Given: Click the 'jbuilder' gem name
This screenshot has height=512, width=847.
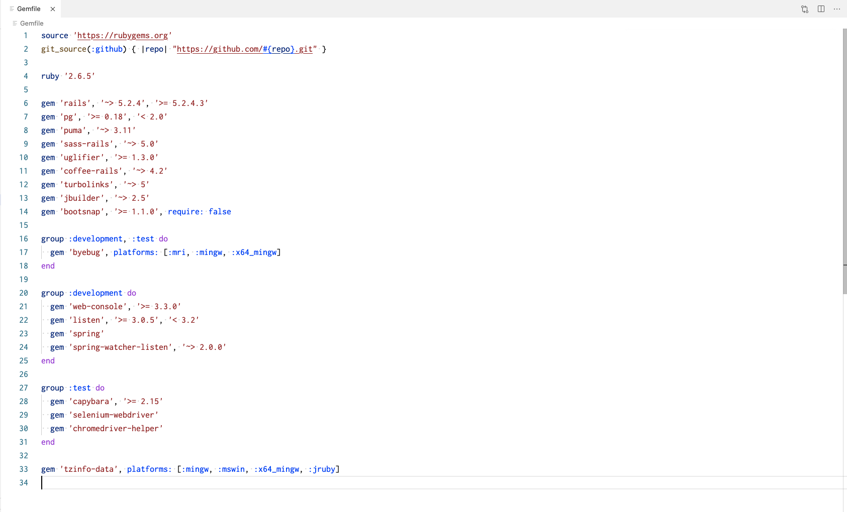Looking at the screenshot, I should (x=82, y=198).
